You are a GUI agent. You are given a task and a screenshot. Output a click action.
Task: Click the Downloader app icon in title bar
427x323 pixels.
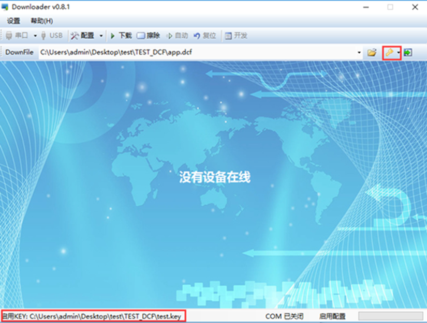[x=5, y=7]
